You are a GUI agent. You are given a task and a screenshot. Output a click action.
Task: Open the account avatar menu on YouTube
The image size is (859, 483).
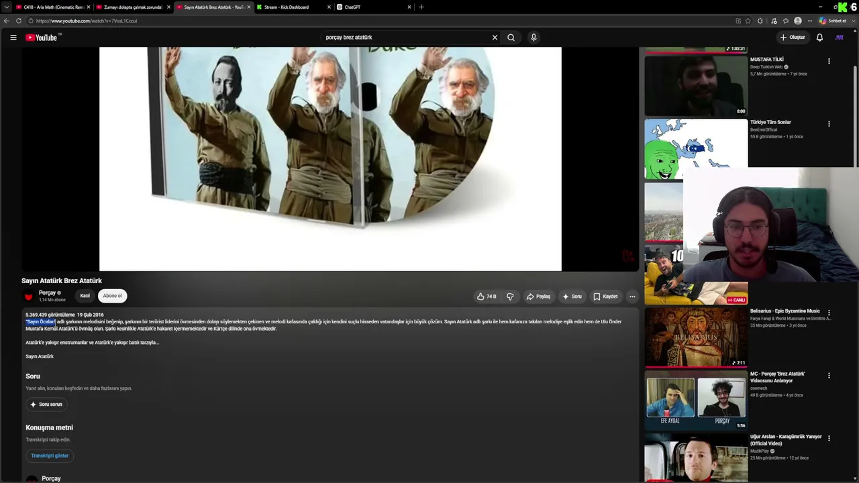tap(839, 38)
